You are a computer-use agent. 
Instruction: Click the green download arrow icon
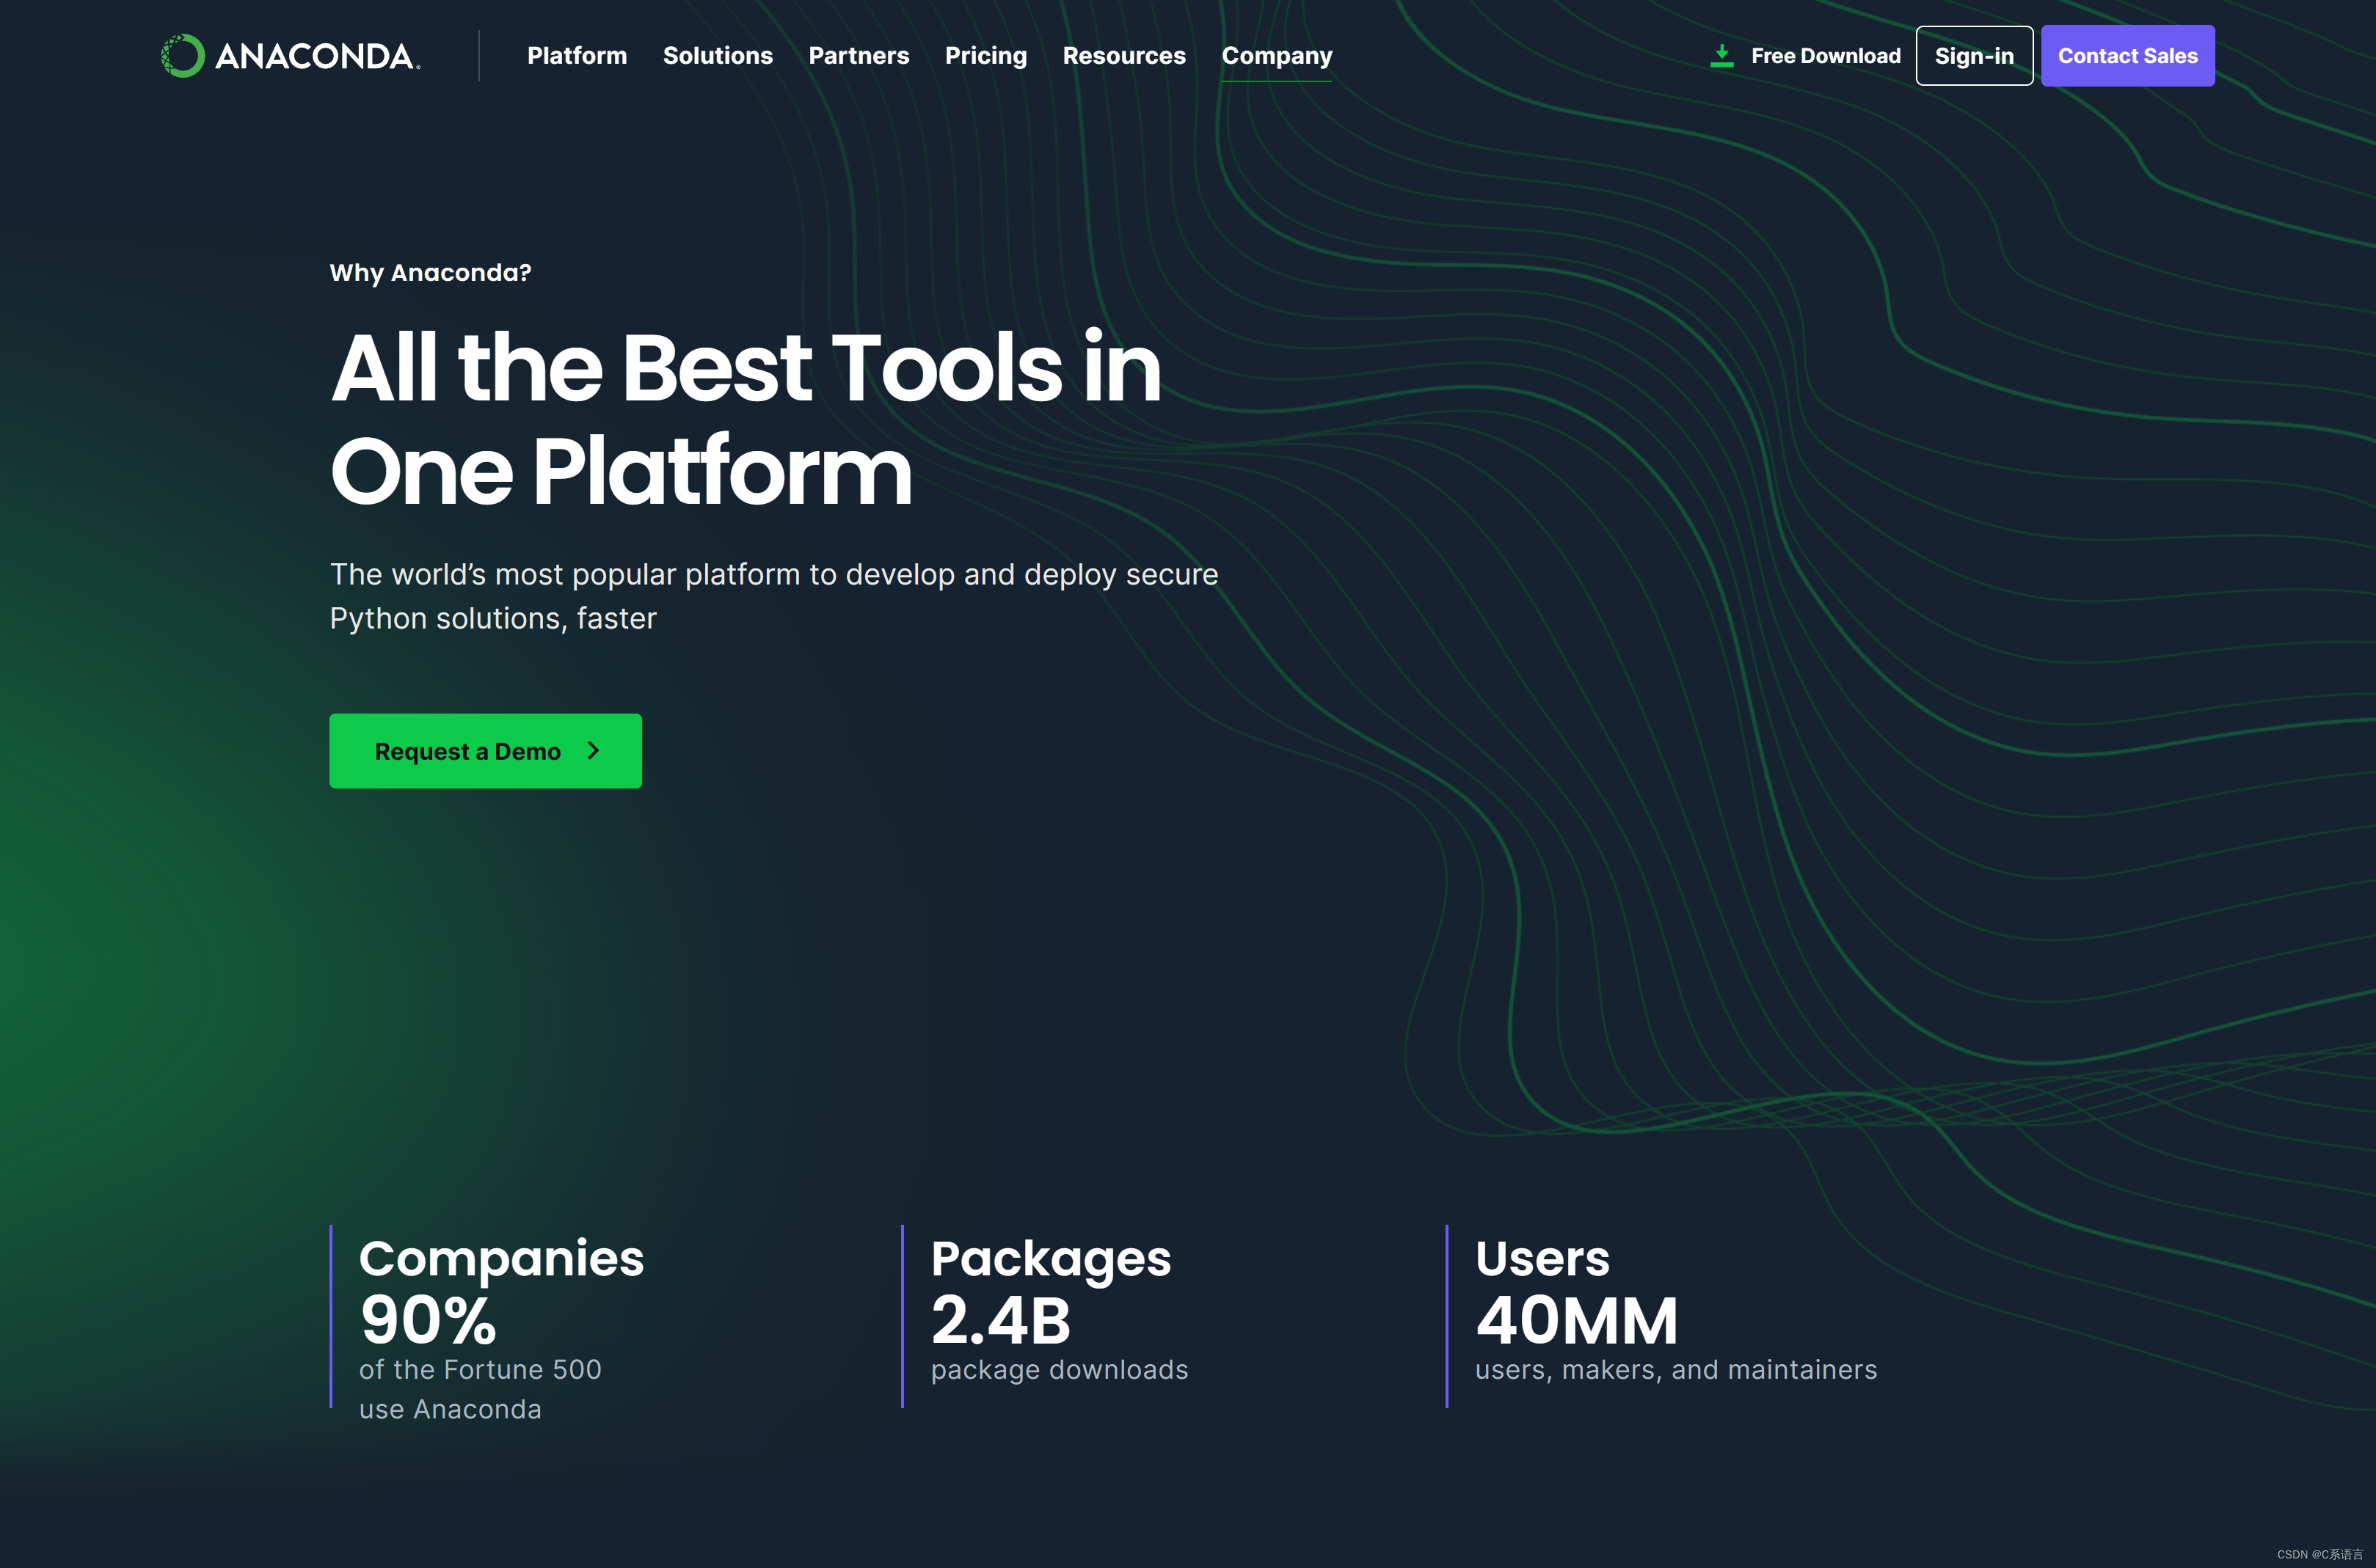(x=1721, y=56)
